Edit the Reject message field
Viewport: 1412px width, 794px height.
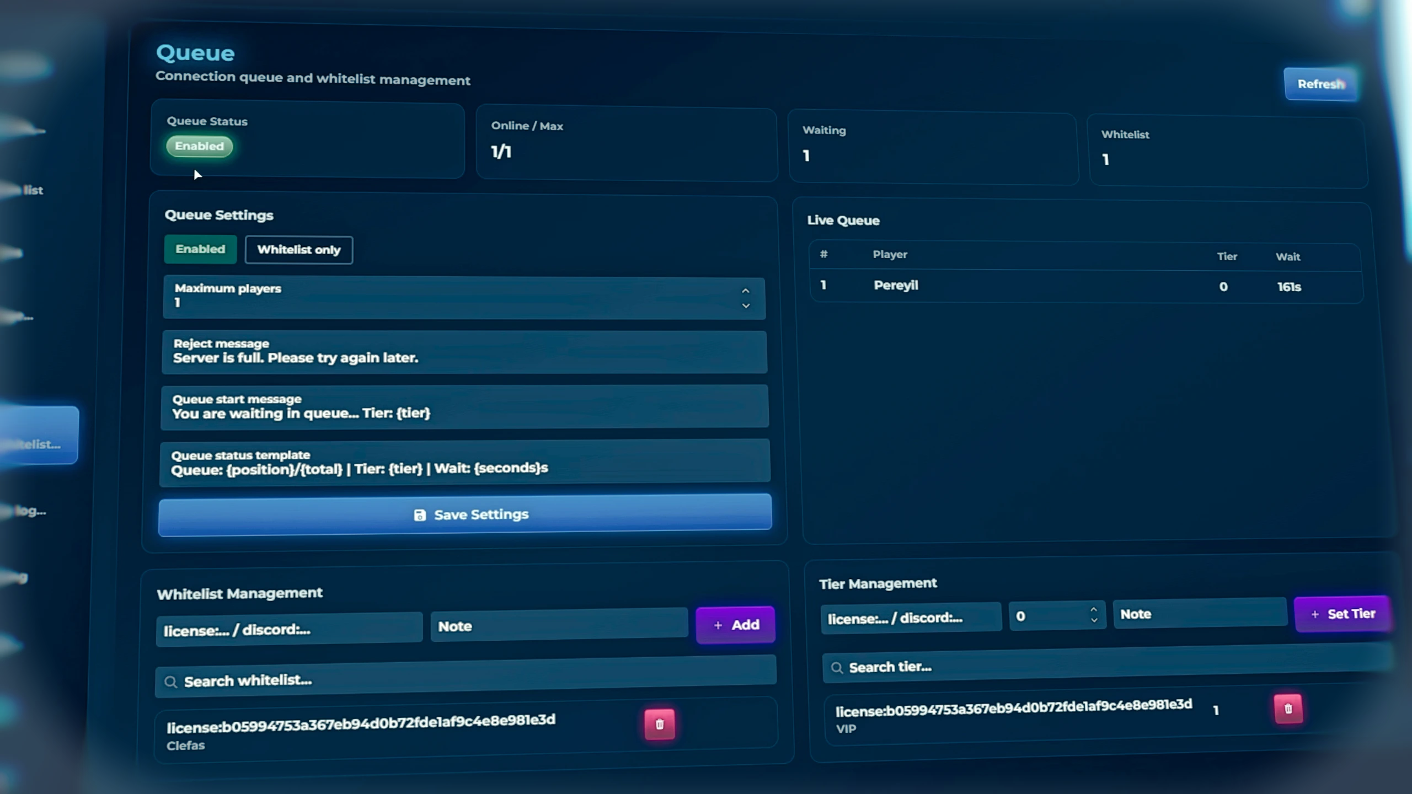[464, 352]
